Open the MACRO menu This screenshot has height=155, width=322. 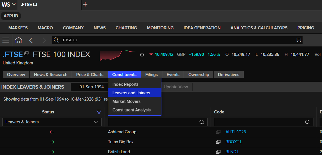coord(45,28)
